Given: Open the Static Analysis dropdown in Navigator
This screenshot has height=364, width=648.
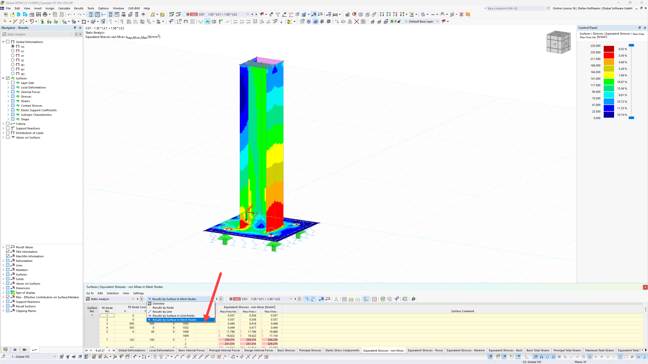Looking at the screenshot, I should click(38, 34).
